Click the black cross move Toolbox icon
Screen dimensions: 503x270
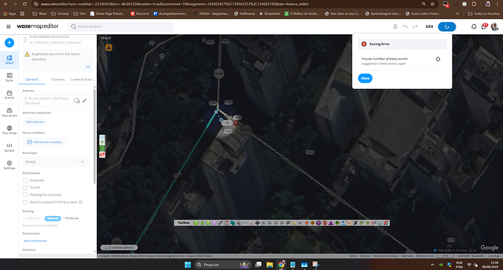coord(257,223)
